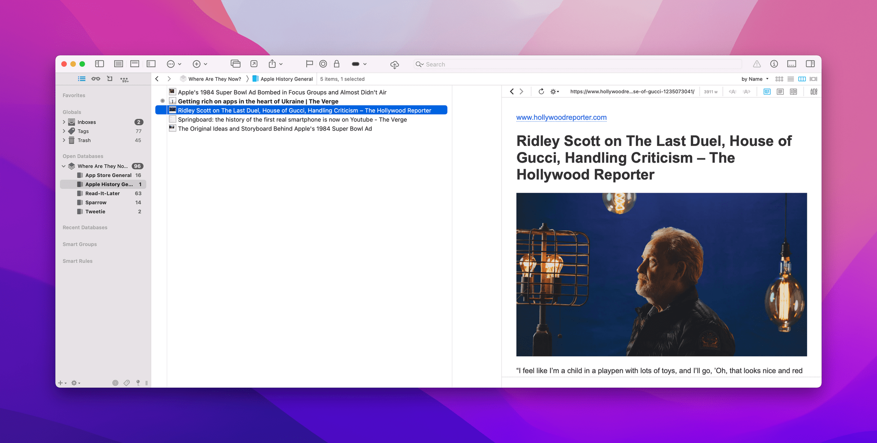Switch preview to text-only view
The width and height of the screenshot is (877, 443).
click(x=780, y=92)
